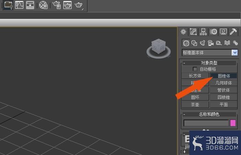This screenshot has width=241, height=155.
Task: Click the 茶壶 button
Action: tap(195, 105)
